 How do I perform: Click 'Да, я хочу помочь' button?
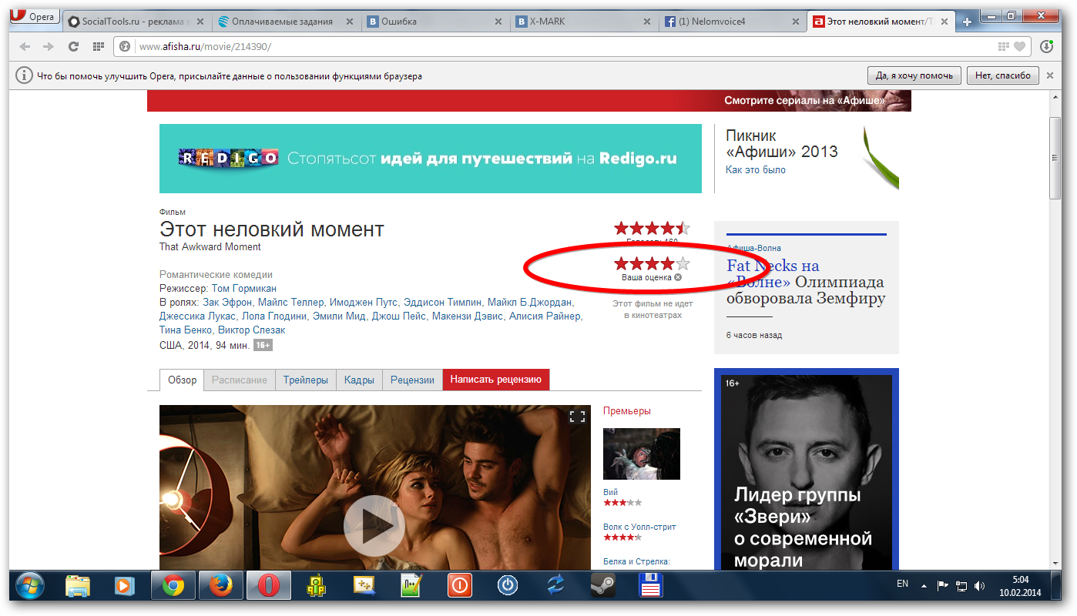point(914,75)
